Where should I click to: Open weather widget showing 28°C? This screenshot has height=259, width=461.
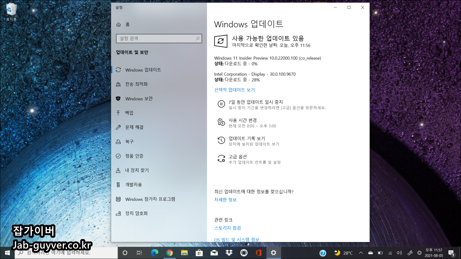pyautogui.click(x=343, y=253)
